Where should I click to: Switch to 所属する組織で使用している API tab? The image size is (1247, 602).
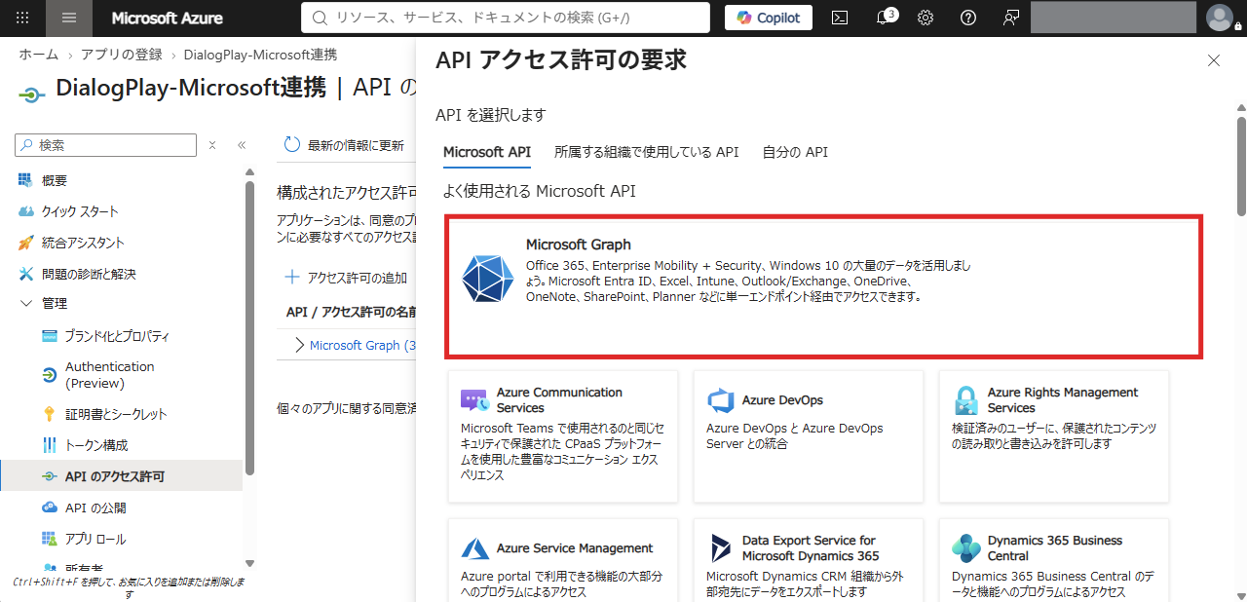[647, 152]
